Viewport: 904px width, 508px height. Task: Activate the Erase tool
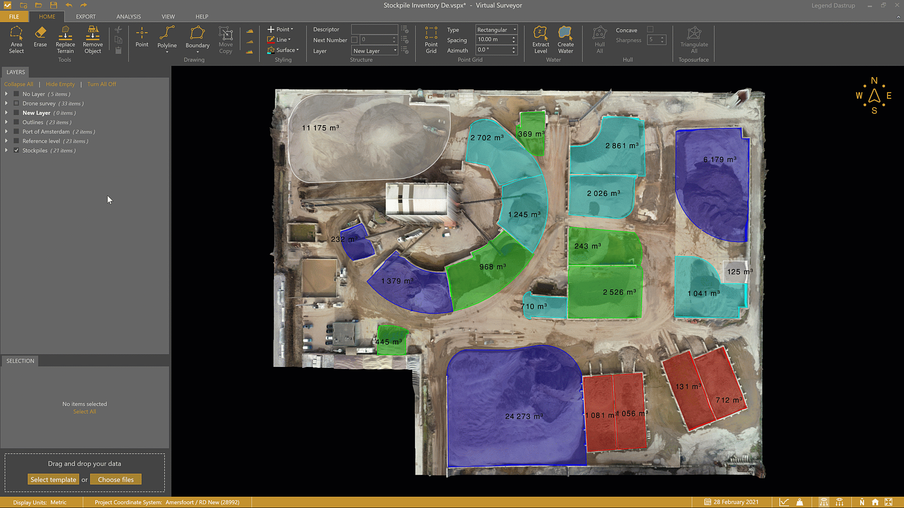(x=40, y=37)
